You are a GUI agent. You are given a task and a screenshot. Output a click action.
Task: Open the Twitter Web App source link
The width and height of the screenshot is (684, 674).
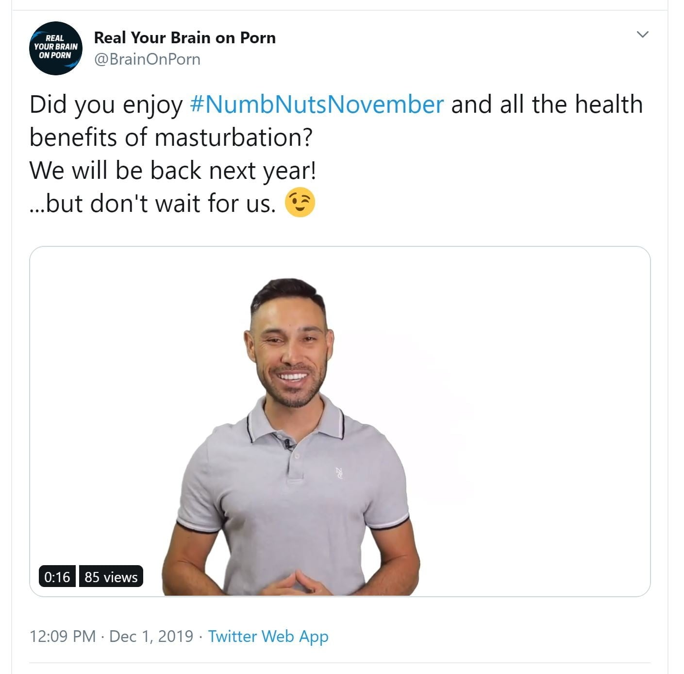pos(268,637)
